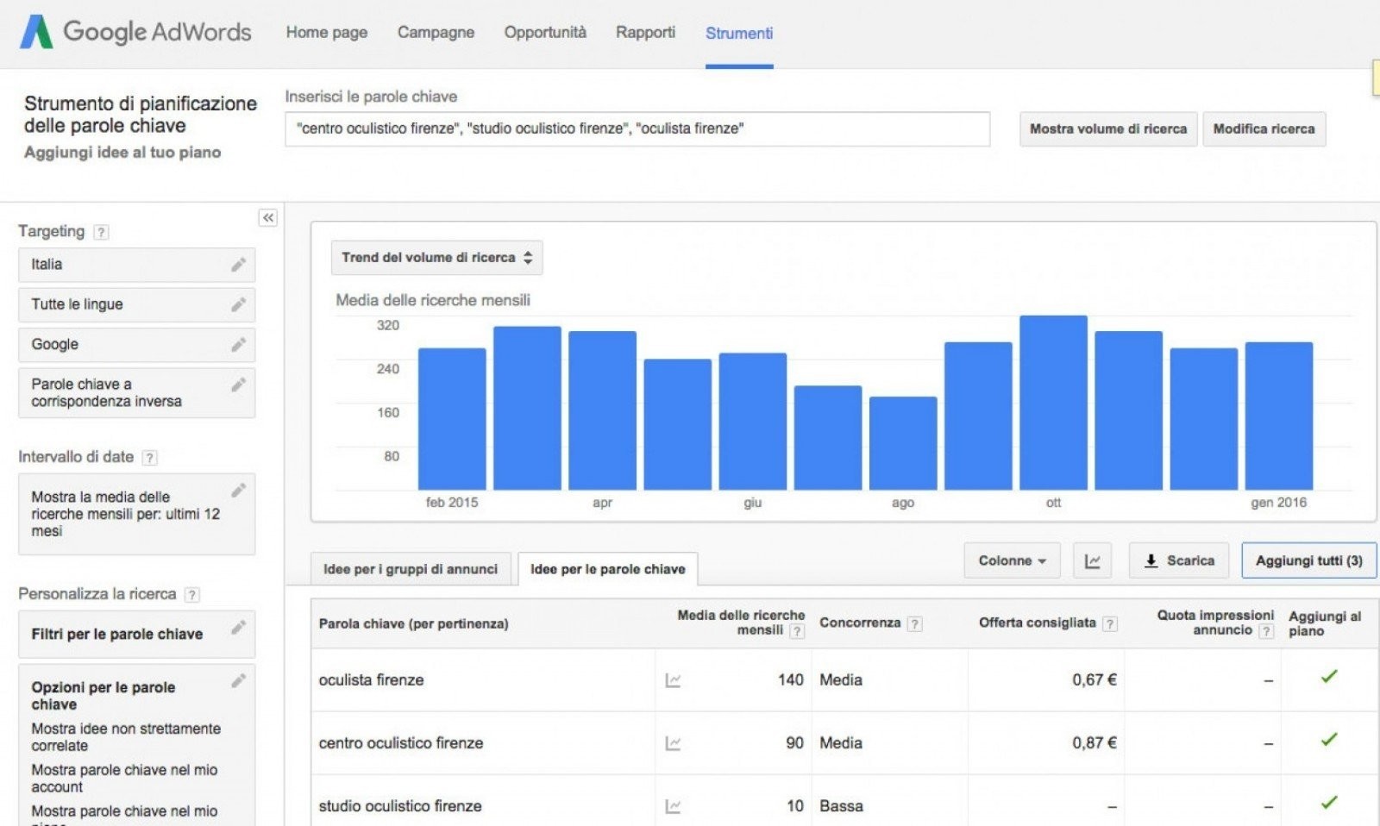This screenshot has width=1380, height=826.
Task: Open Trend del volume di ricerca dropdown
Action: [x=436, y=258]
